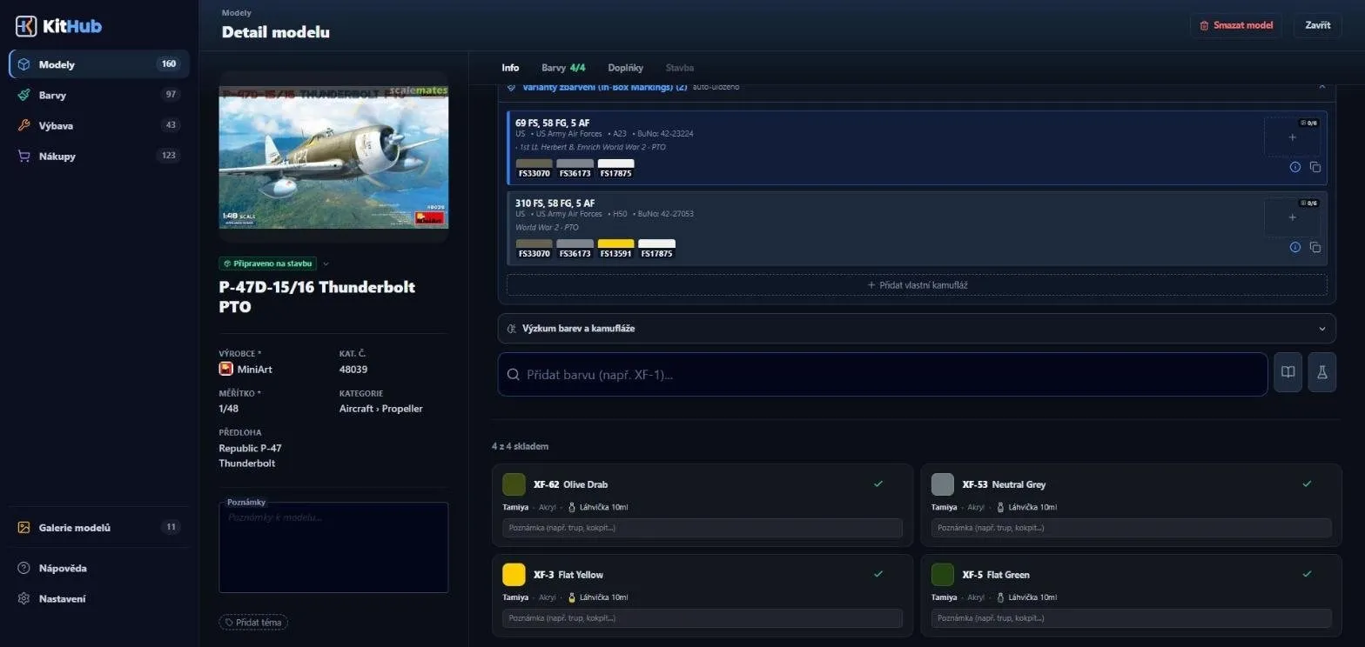
Task: Click Smazat model delete button
Action: pyautogui.click(x=1236, y=25)
